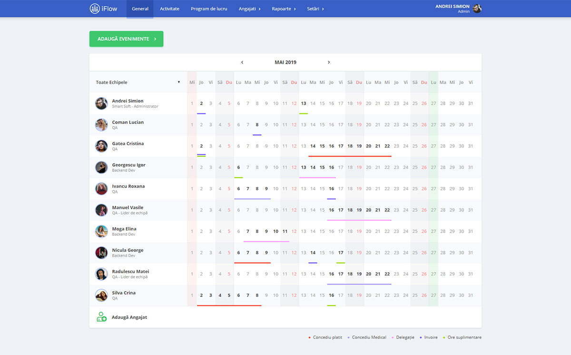
Task: Open Gatea Cristina's profile picture
Action: pyautogui.click(x=101, y=146)
